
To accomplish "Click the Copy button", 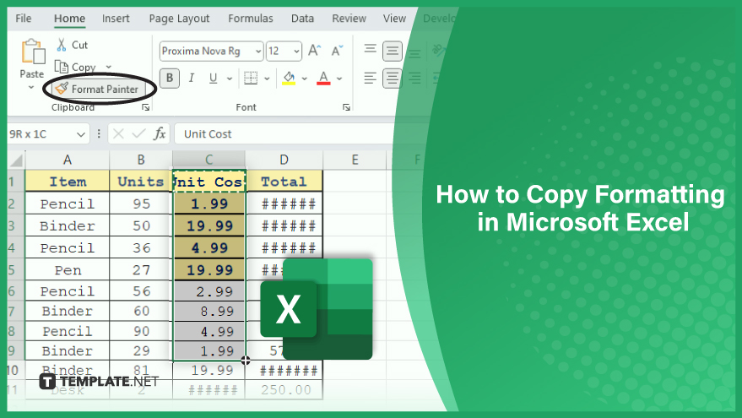I will 76,67.
